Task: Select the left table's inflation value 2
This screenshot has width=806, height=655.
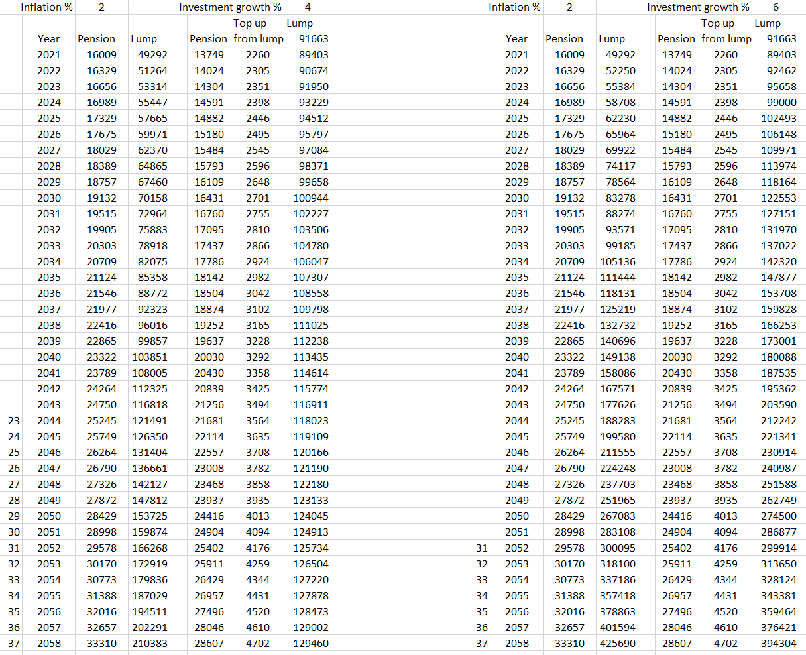Action: point(101,7)
